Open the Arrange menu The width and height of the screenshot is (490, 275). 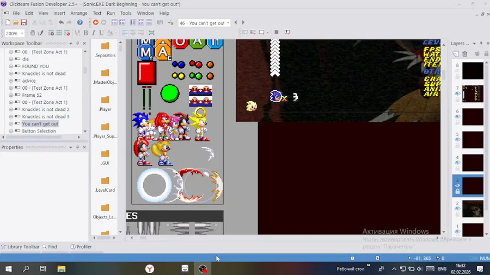pyautogui.click(x=79, y=13)
